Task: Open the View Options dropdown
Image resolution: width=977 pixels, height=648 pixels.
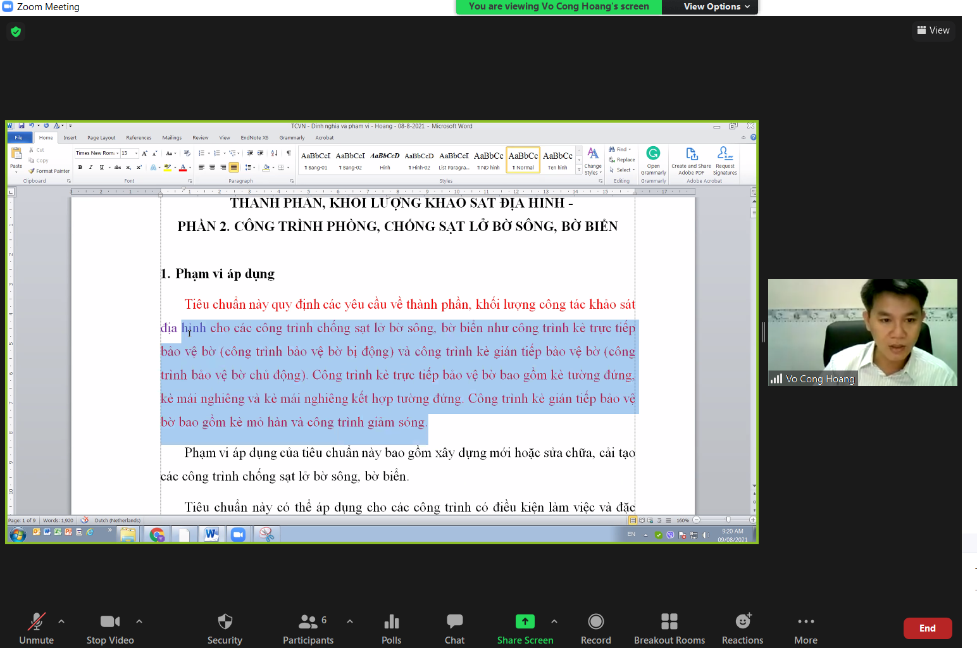Action: [x=716, y=6]
